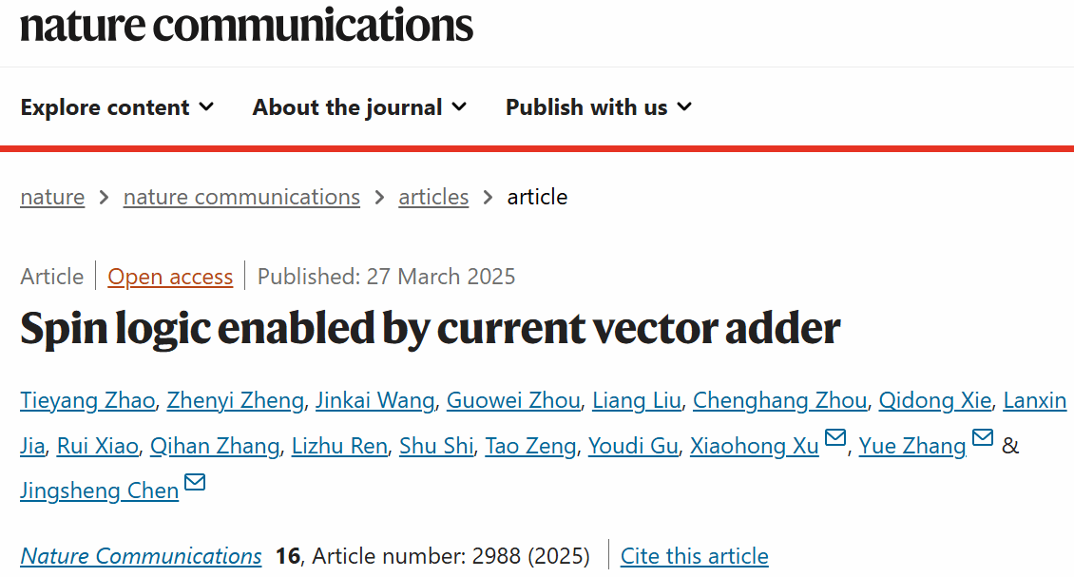
Task: Select author Youdi Gu
Action: point(633,446)
